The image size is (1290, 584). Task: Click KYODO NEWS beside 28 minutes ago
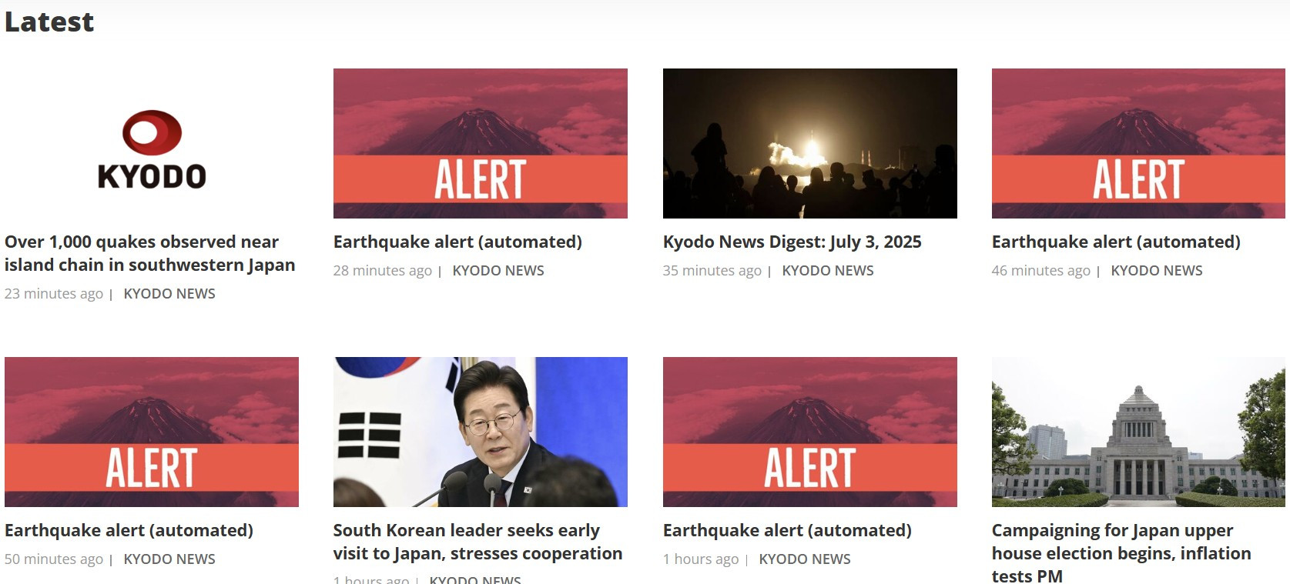(x=498, y=271)
